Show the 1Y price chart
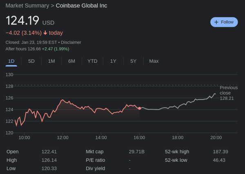Viewport: 245px width, 174px height. click(113, 61)
